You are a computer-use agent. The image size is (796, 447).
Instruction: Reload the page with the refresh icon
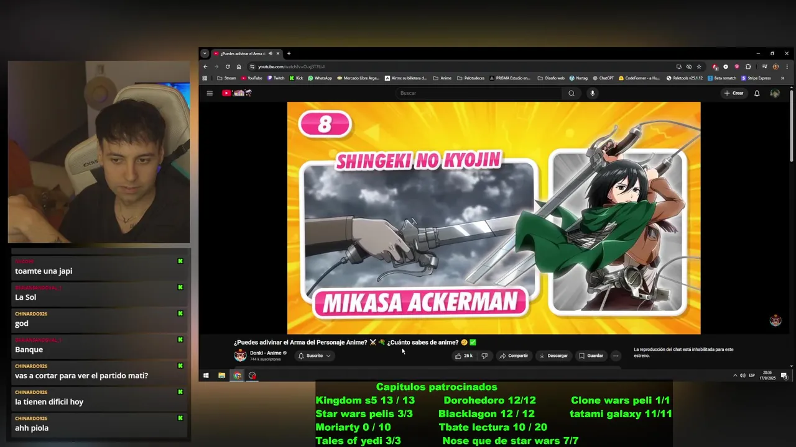(228, 66)
